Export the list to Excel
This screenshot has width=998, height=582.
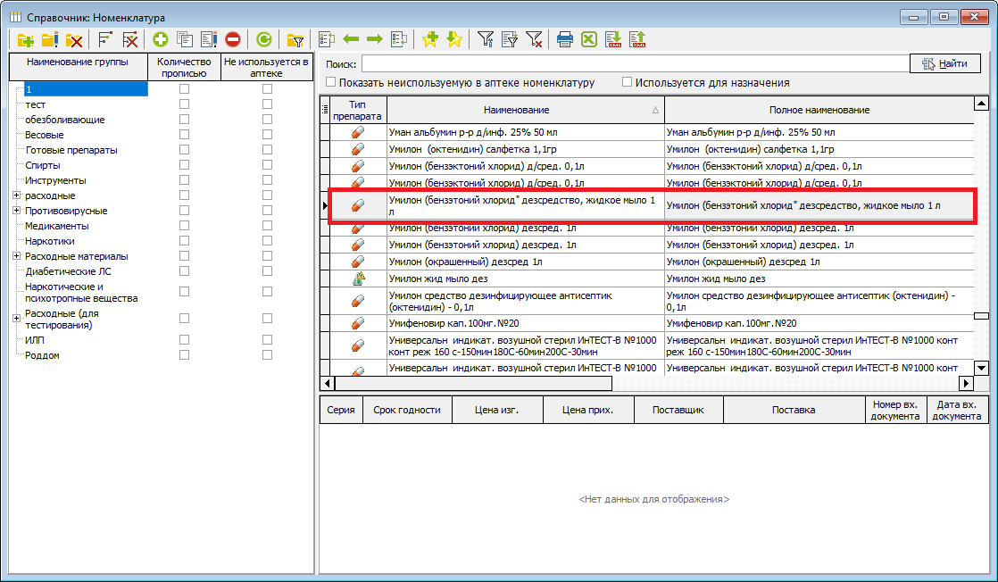coord(589,39)
